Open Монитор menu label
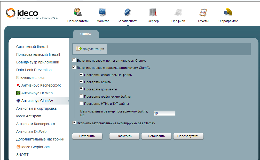 103,21
